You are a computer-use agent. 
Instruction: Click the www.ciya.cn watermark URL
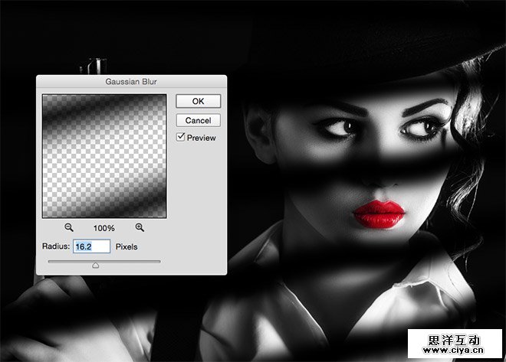(455, 353)
